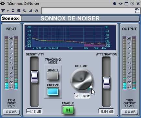Click the preset name field

click(x=88, y=11)
